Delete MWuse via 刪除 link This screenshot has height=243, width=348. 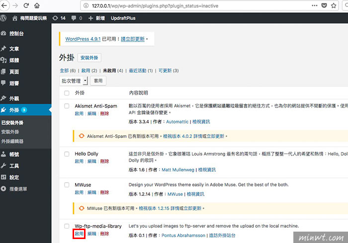[x=104, y=192]
